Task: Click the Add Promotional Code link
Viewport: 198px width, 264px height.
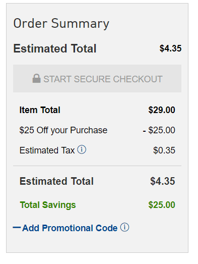Action: (x=70, y=228)
